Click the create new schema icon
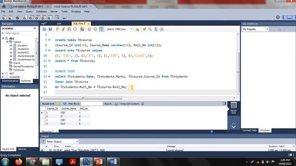This screenshot has height=166, width=296. tap(25, 18)
